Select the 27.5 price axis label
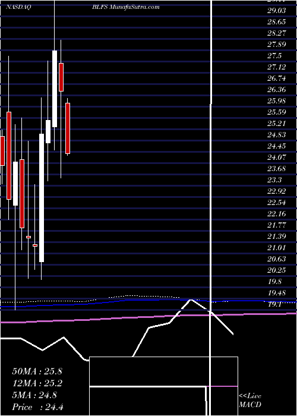297x416 pixels. (x=274, y=56)
